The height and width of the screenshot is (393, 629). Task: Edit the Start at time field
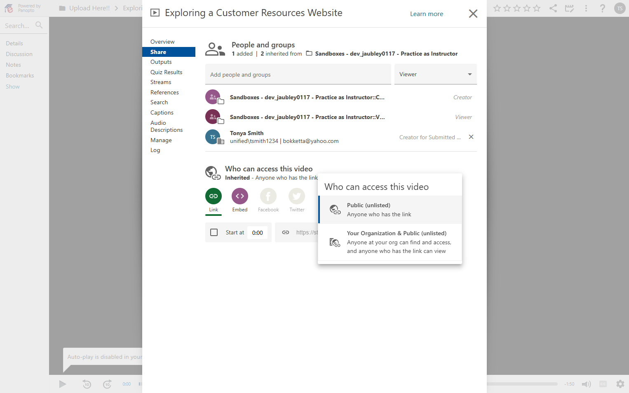[x=258, y=232]
